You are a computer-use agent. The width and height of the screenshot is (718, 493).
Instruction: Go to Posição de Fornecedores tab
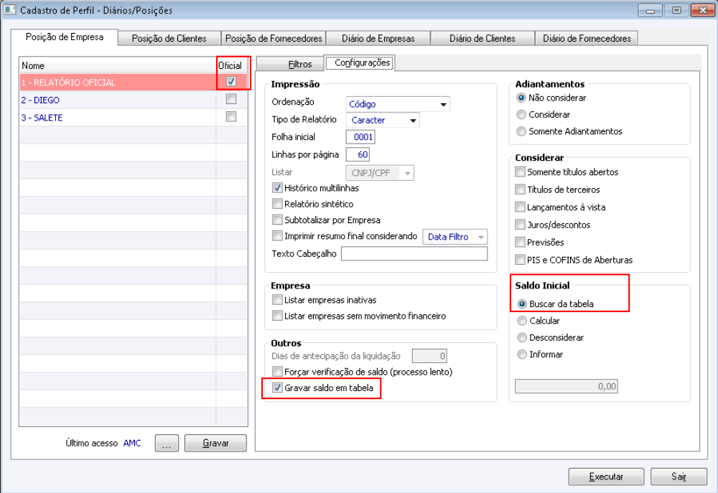273,38
